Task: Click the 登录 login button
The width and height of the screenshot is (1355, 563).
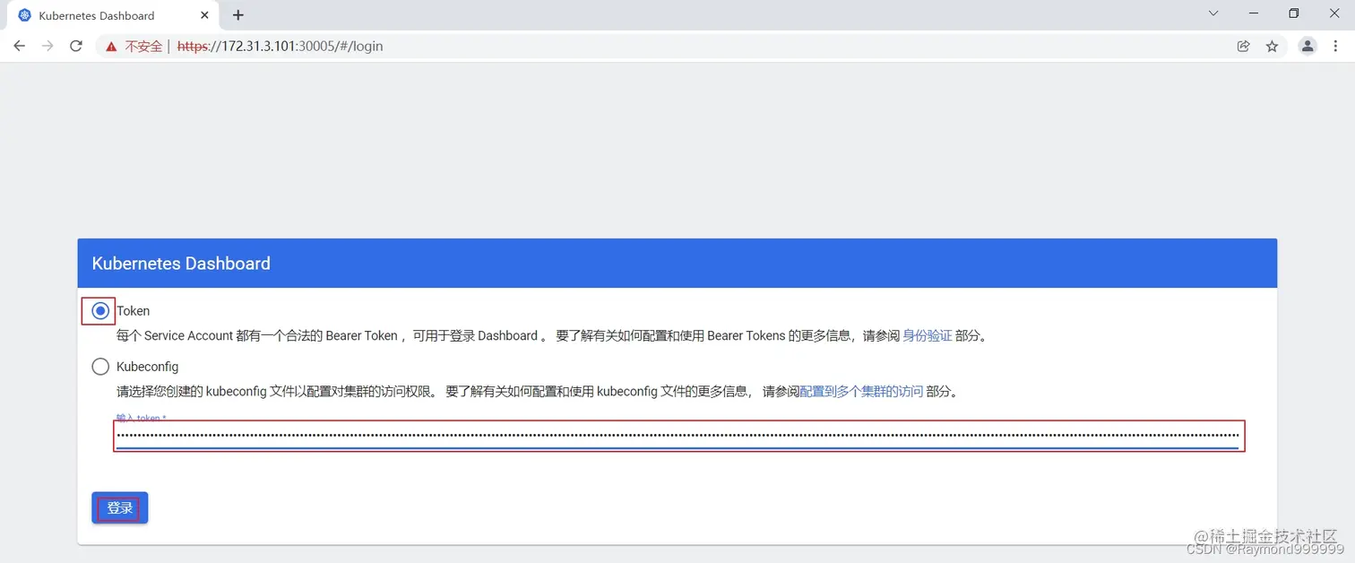Action: point(119,507)
